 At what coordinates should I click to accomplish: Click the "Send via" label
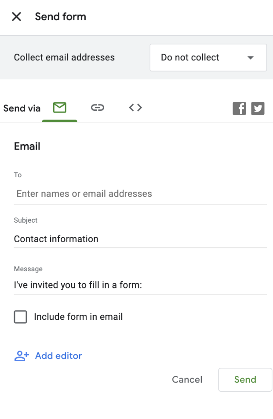point(22,108)
